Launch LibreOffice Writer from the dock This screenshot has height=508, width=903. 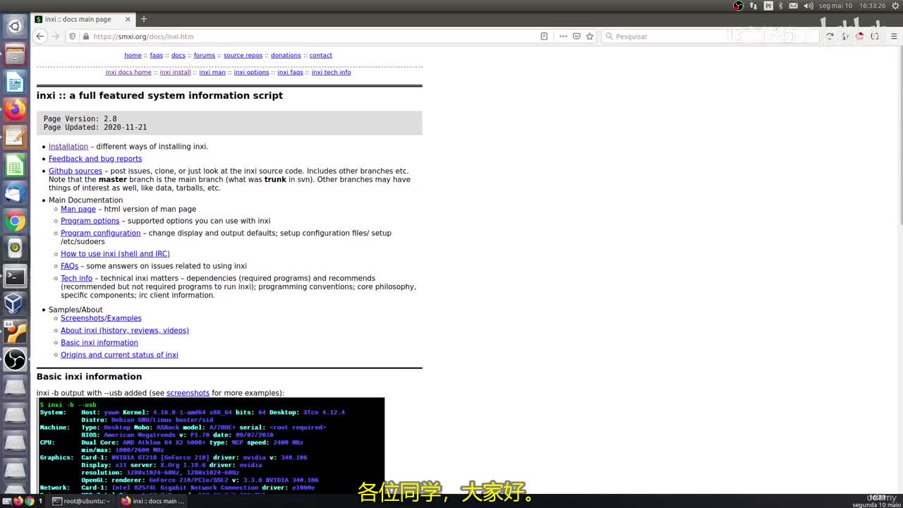15,82
